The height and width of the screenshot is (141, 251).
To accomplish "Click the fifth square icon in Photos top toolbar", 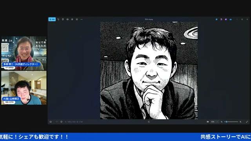I will (x=72, y=19).
